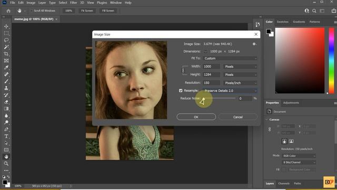Viewport: 337px width, 190px height.
Task: Switch to the Channels tab
Action: click(x=284, y=184)
